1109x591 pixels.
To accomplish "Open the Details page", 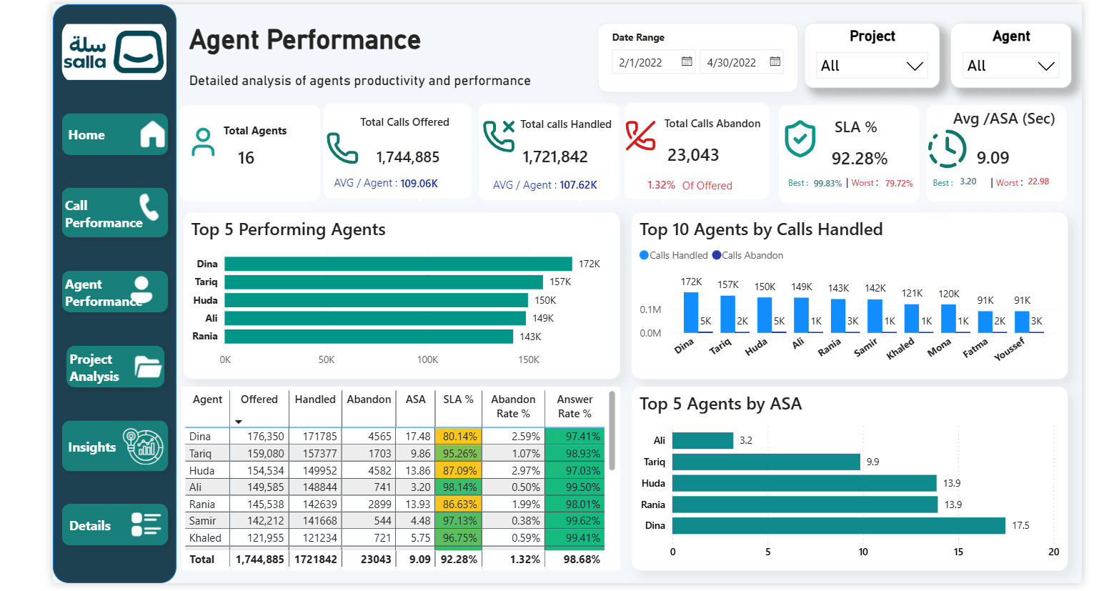I will click(115, 525).
